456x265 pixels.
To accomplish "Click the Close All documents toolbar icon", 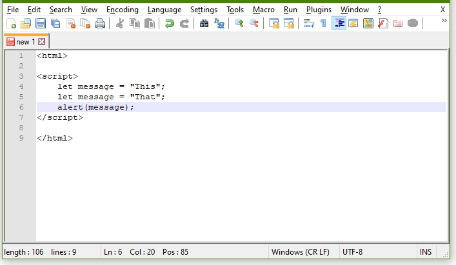I will pyautogui.click(x=85, y=23).
